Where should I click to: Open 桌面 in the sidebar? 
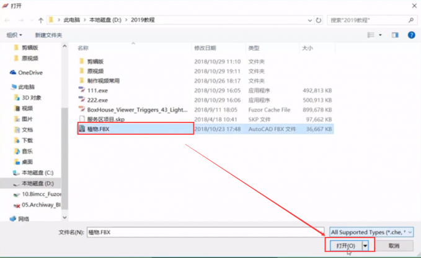[24, 162]
